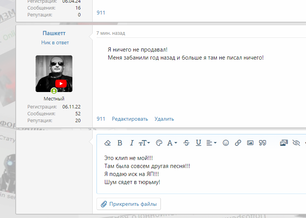Click Пашкетт's message count 52
The width and height of the screenshot is (306, 218).
(78, 113)
